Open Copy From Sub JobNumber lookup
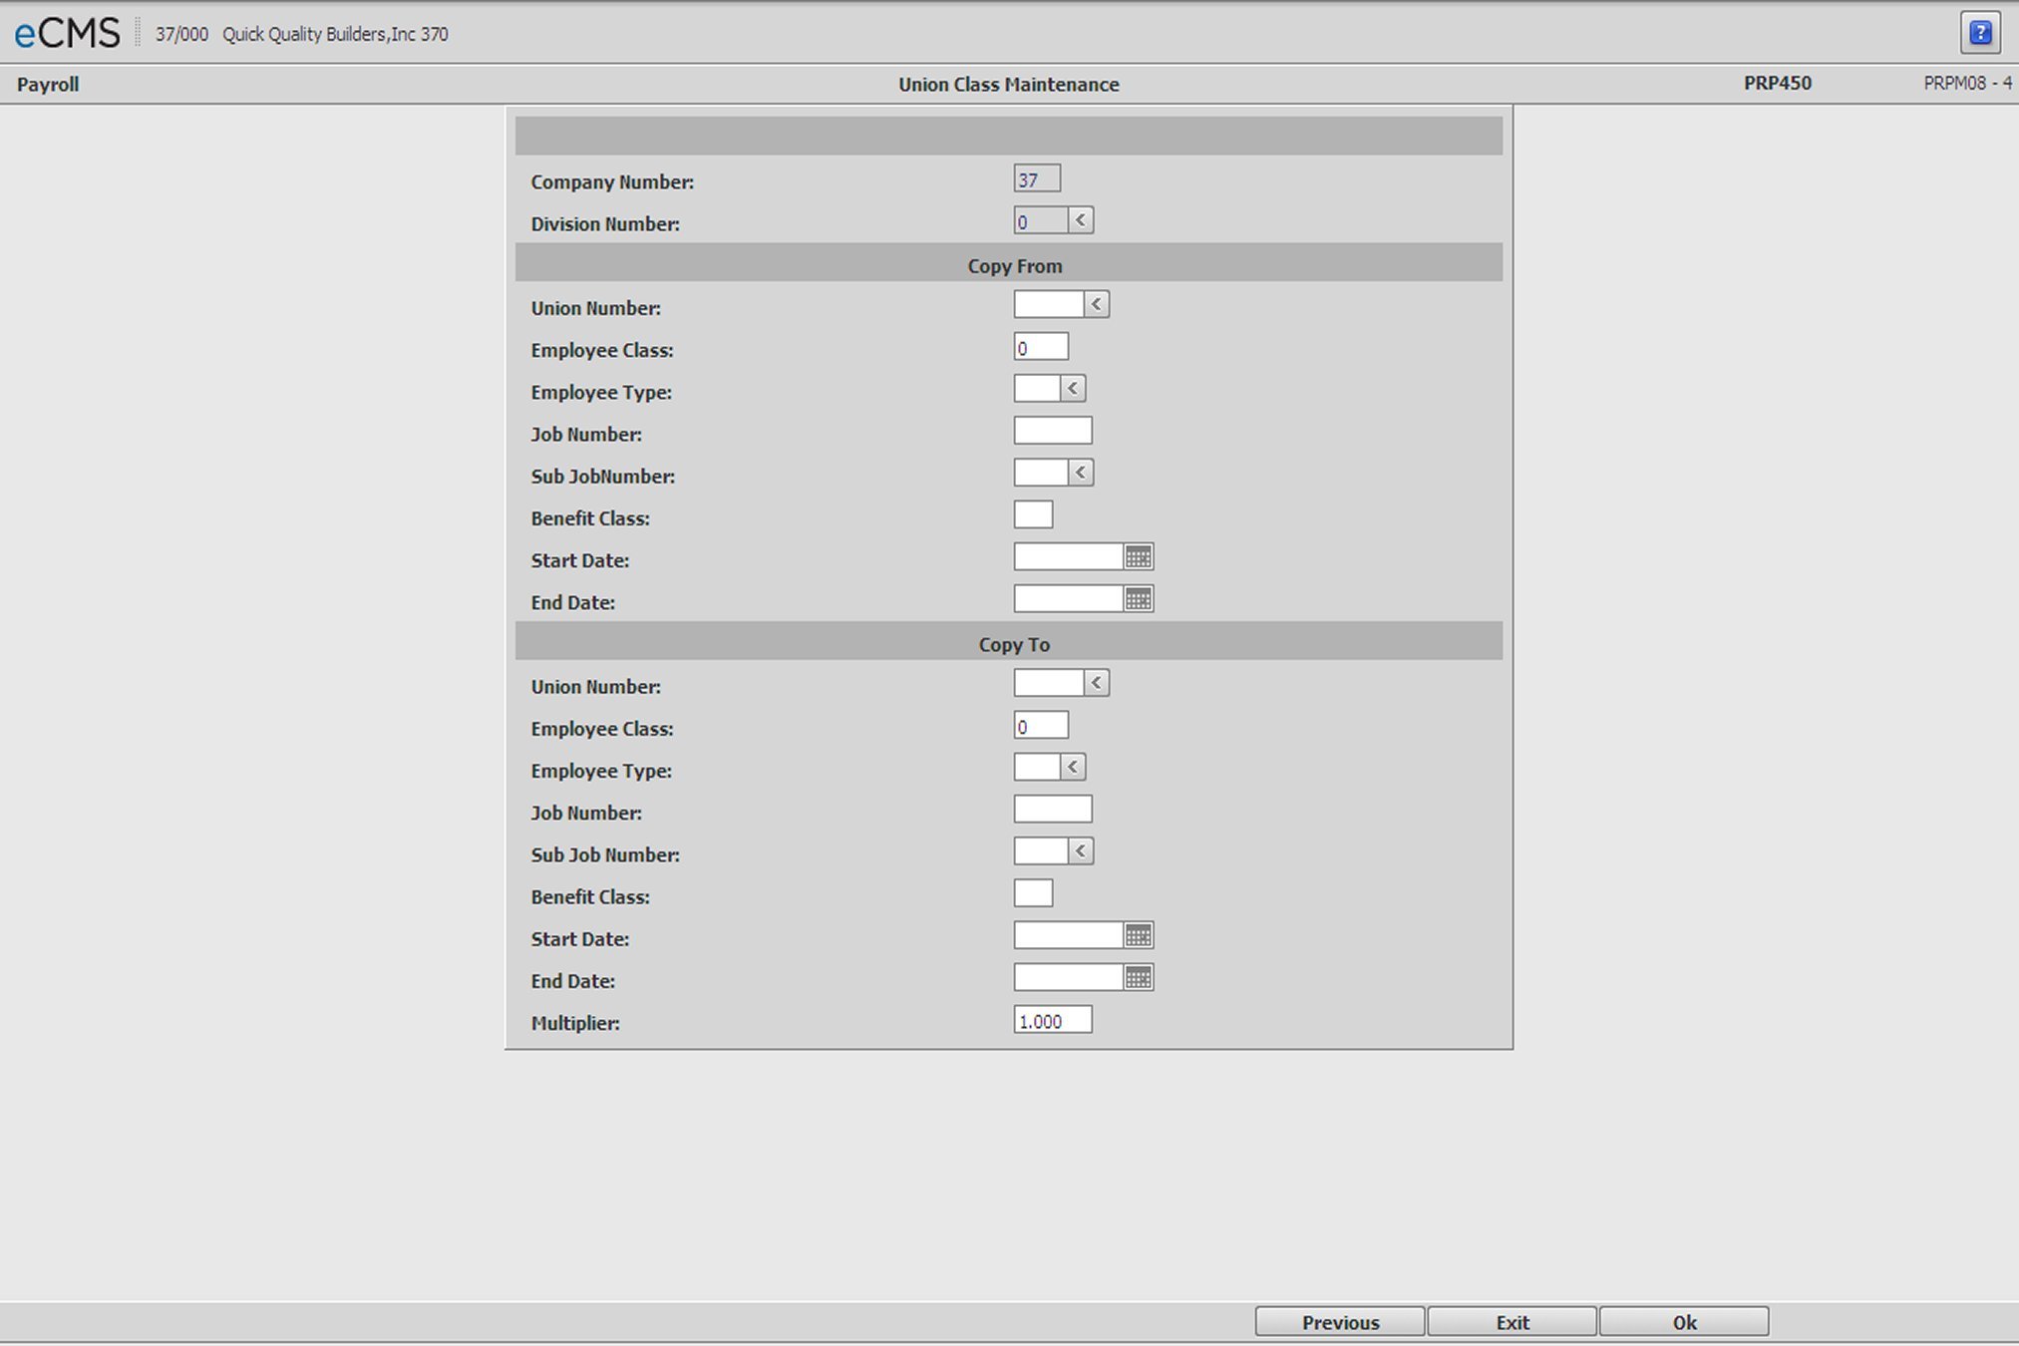2019x1346 pixels. point(1080,473)
